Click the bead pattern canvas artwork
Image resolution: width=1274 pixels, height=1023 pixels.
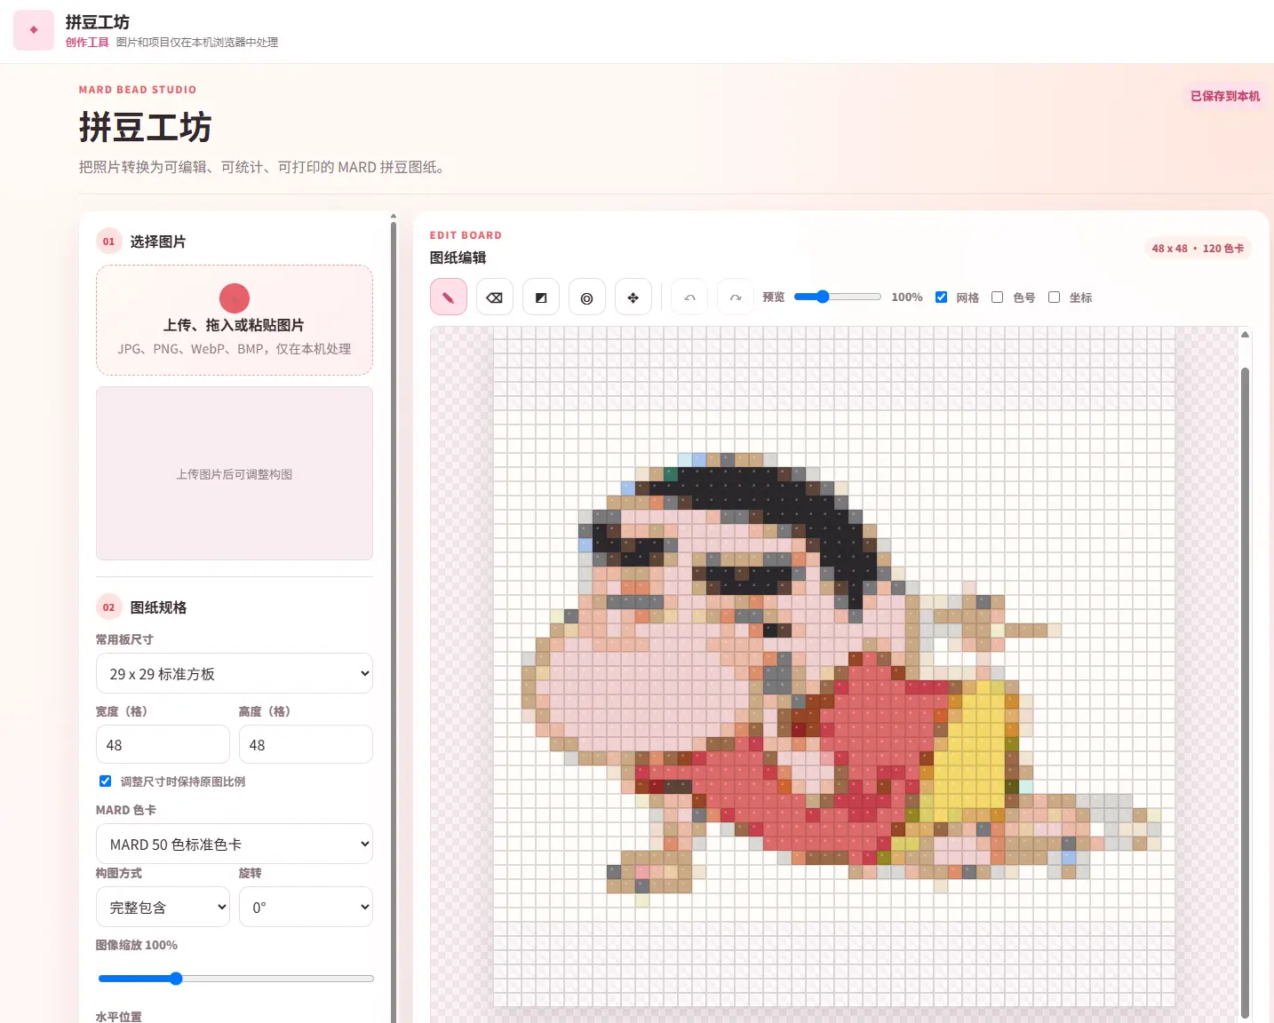[834, 667]
